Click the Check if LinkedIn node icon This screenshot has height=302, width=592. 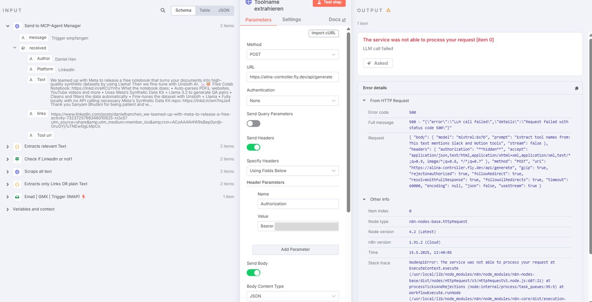coord(17,159)
